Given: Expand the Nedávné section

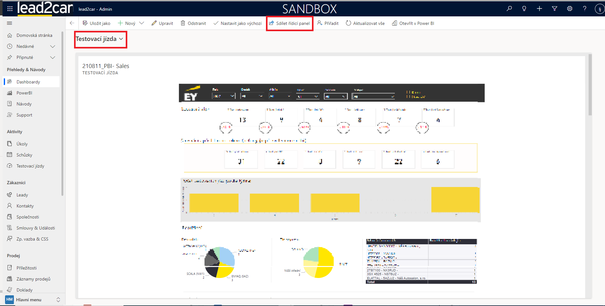Looking at the screenshot, I should (53, 47).
